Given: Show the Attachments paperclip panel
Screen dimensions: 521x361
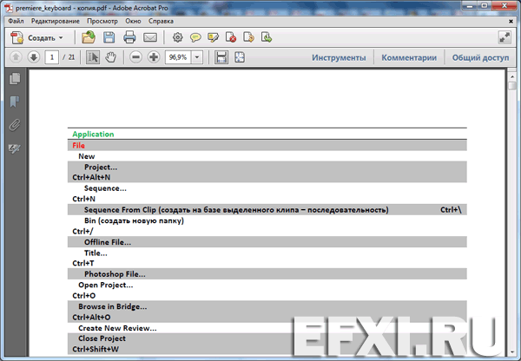Looking at the screenshot, I should pos(15,125).
